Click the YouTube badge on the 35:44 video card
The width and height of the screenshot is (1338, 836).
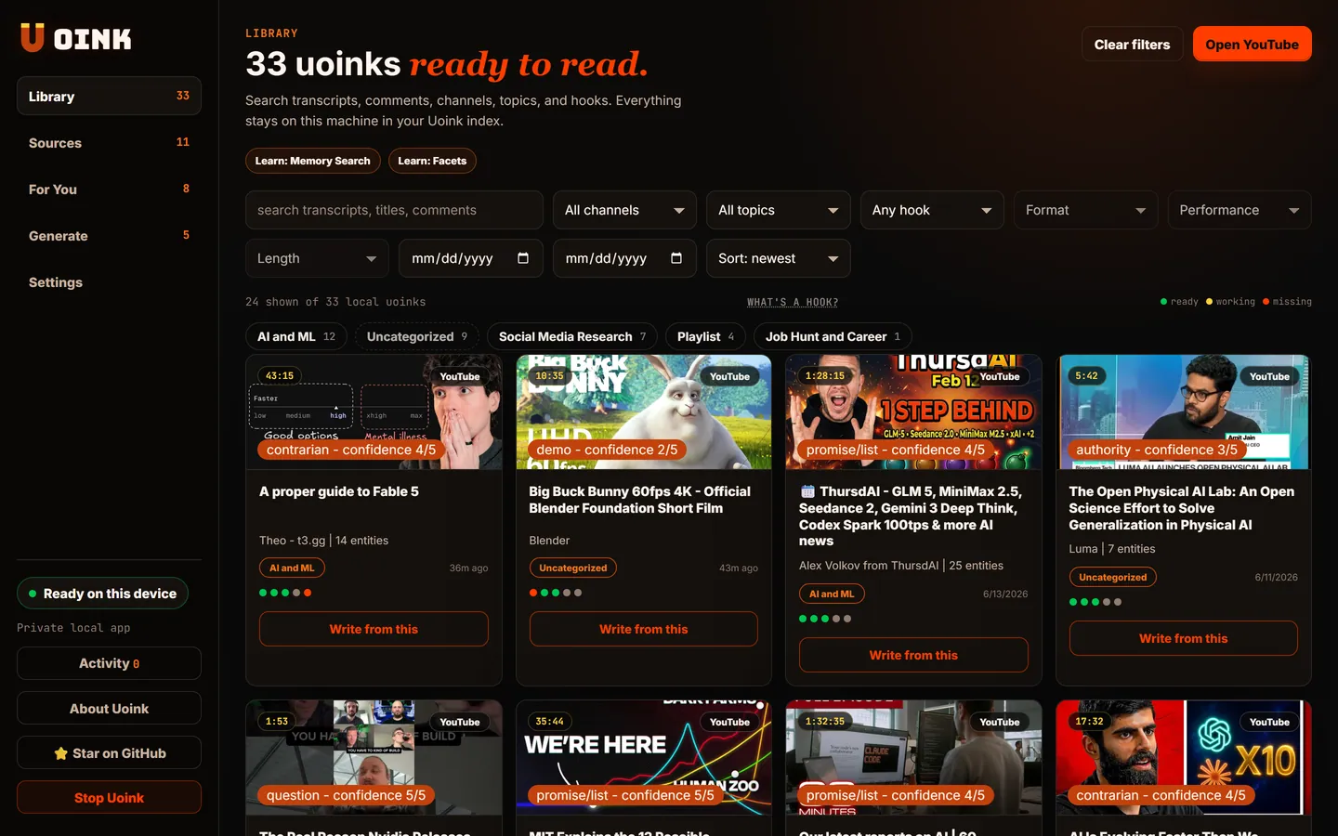click(729, 722)
